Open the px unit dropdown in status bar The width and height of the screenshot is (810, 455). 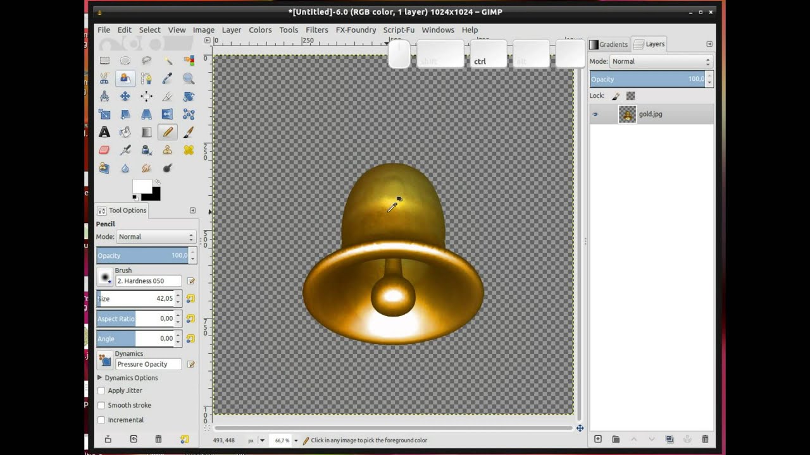click(256, 440)
